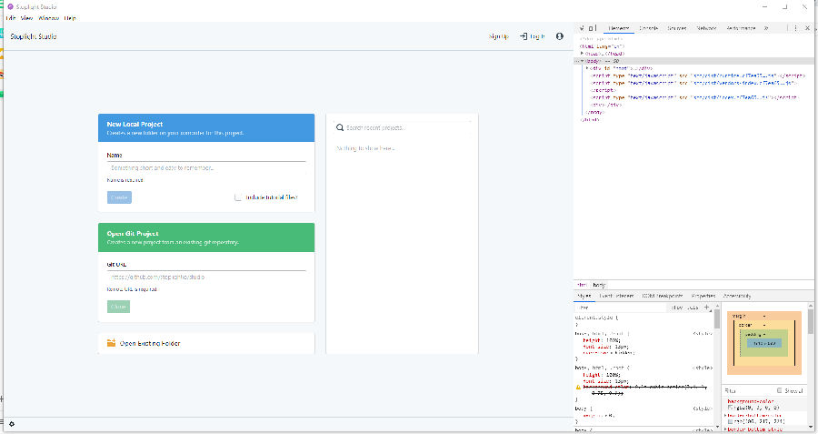The image size is (818, 434).
Task: Switch to the Elements DevTools tab
Action: tap(619, 27)
